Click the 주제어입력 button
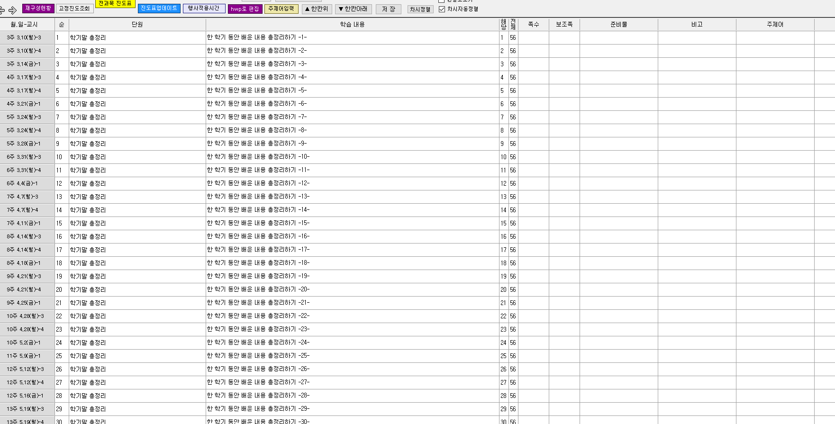Viewport: 835px width, 424px height. [281, 9]
